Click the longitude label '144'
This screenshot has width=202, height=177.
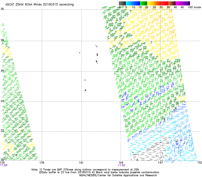[x=121, y=163]
